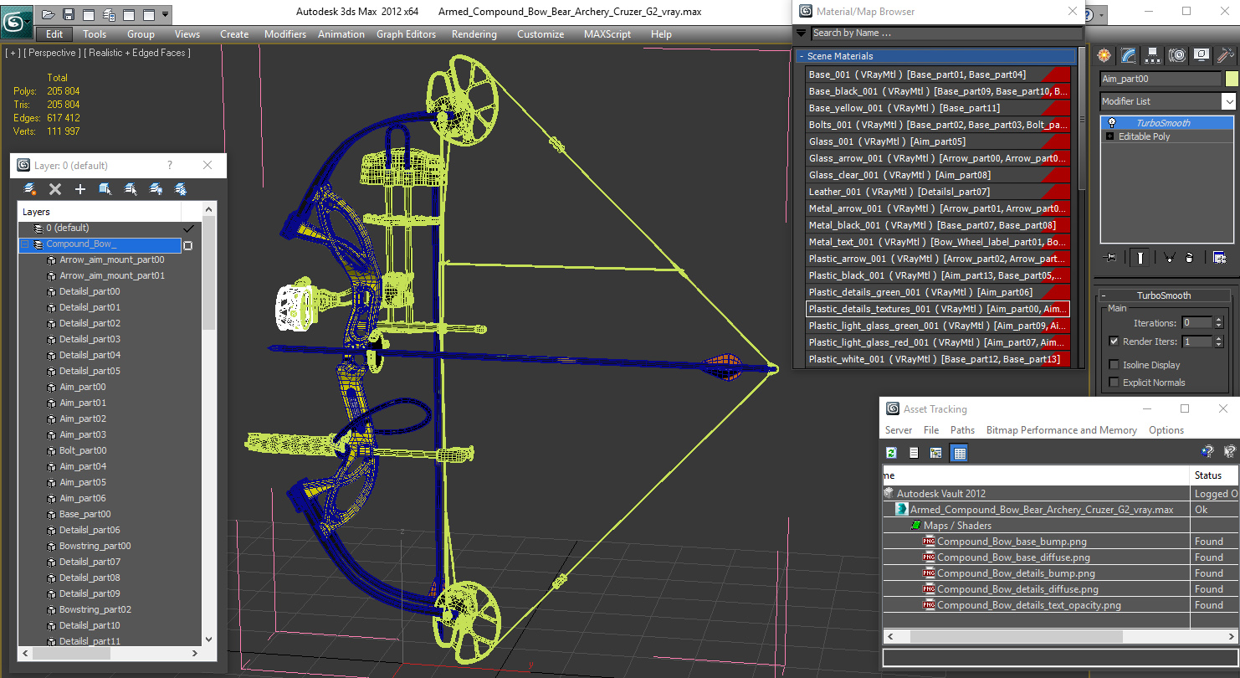Switch Asset Tracking to Tree View icon
Image resolution: width=1240 pixels, height=678 pixels.
point(936,453)
